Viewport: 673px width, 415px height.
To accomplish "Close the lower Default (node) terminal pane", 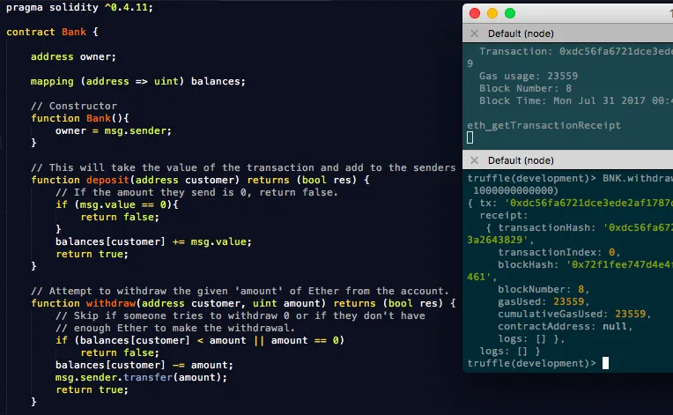I will pyautogui.click(x=474, y=160).
